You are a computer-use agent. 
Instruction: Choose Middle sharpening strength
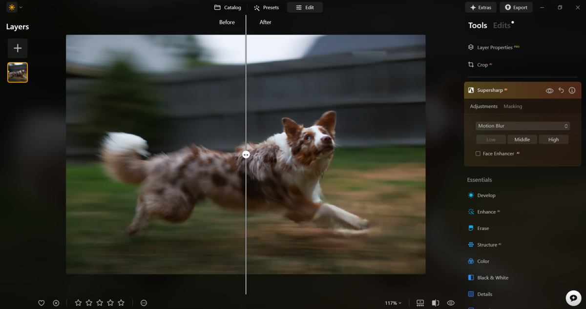[x=522, y=139]
